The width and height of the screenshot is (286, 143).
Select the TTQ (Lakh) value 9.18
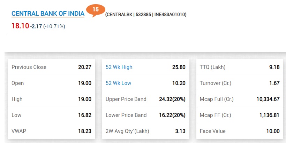click(274, 67)
